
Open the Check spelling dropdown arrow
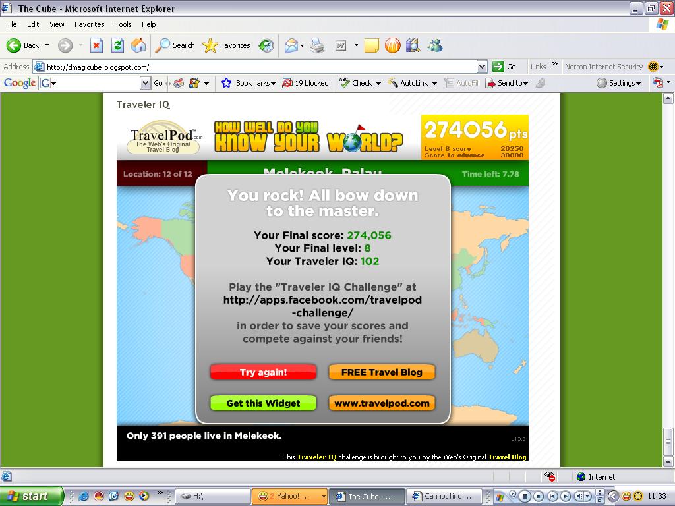point(378,84)
